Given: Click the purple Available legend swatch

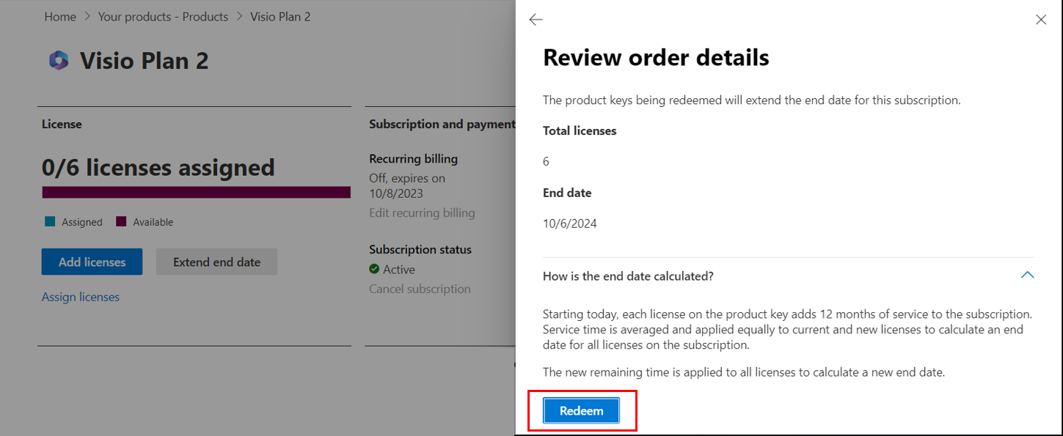Looking at the screenshot, I should point(121,222).
